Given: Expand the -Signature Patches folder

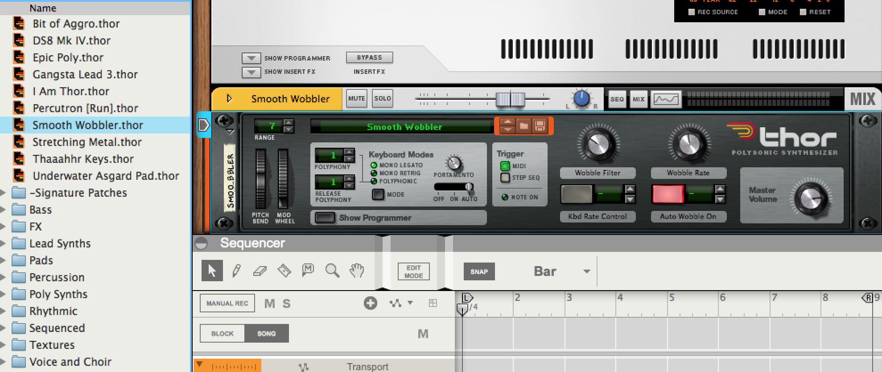Looking at the screenshot, I should tap(3, 193).
